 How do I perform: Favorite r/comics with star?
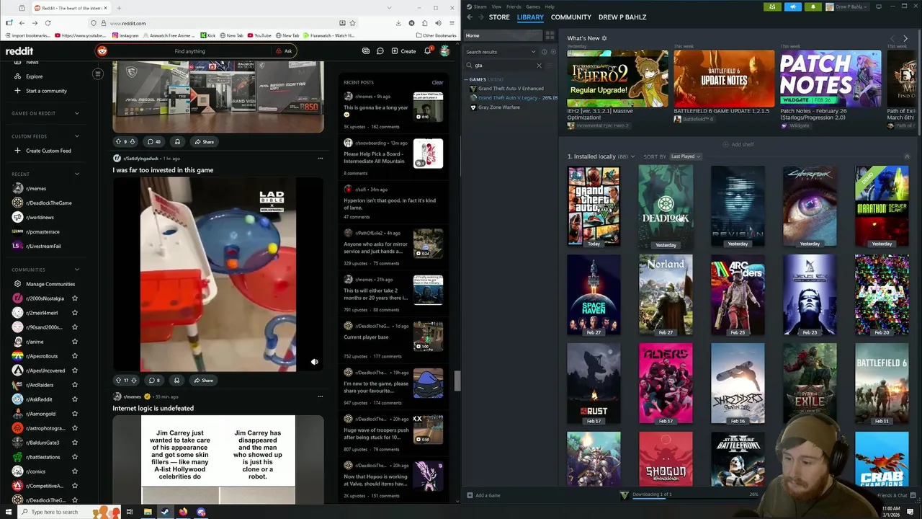point(74,471)
